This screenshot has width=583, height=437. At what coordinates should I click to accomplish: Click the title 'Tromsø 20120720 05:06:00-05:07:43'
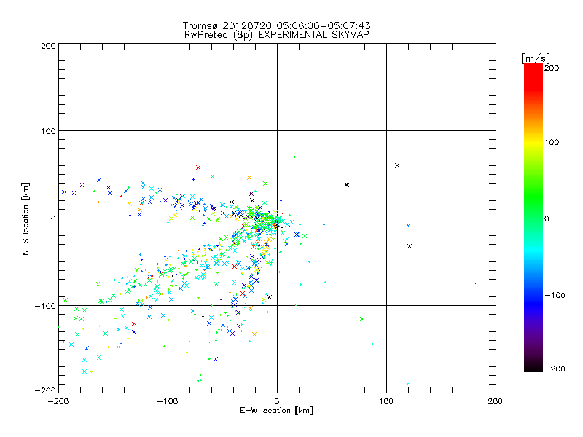pyautogui.click(x=276, y=25)
